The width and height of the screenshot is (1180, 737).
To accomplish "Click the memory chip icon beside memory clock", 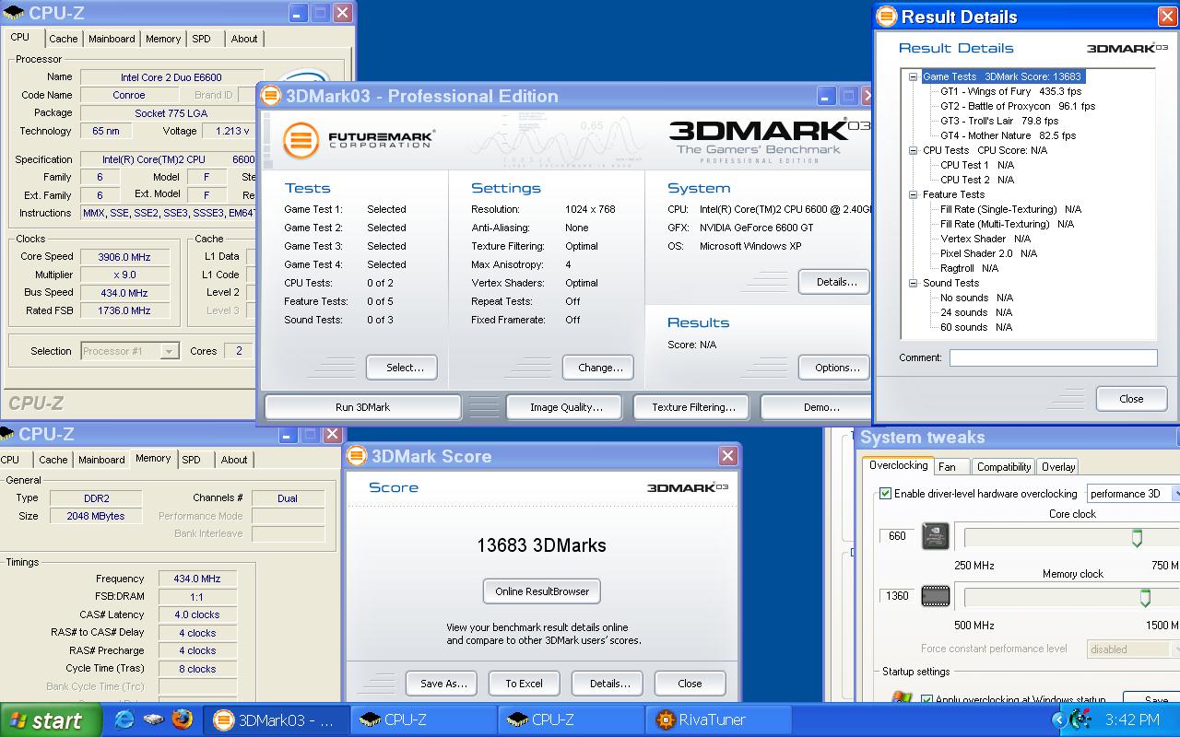I will click(x=936, y=596).
